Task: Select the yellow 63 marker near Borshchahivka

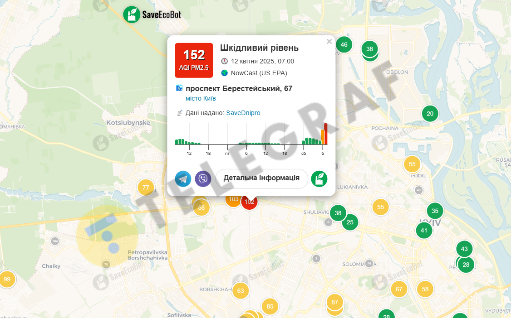Action: [x=241, y=291]
